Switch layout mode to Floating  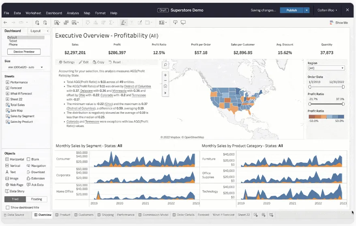36,199
